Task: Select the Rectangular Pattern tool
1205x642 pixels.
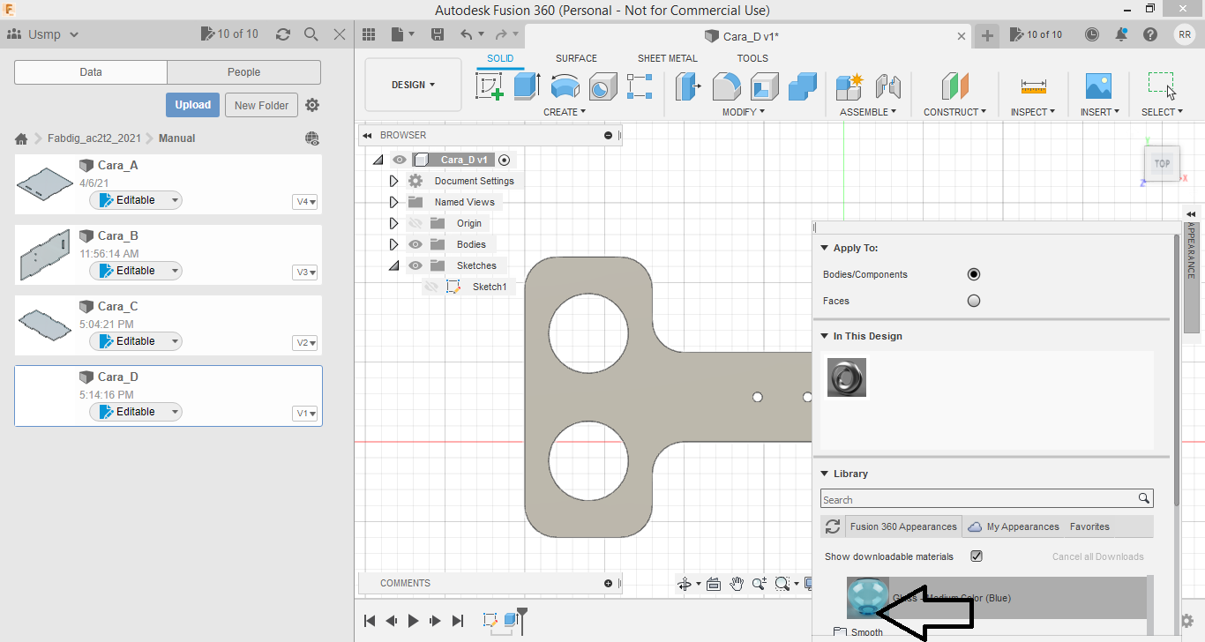Action: tap(640, 86)
